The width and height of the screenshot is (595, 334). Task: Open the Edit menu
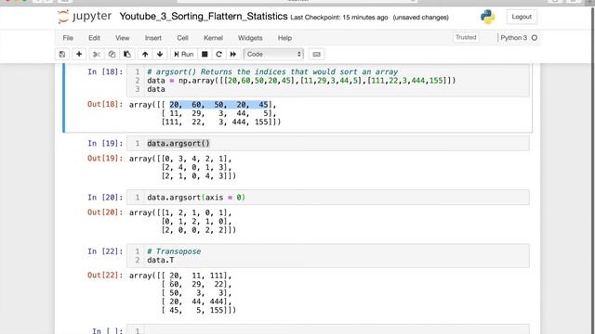94,38
